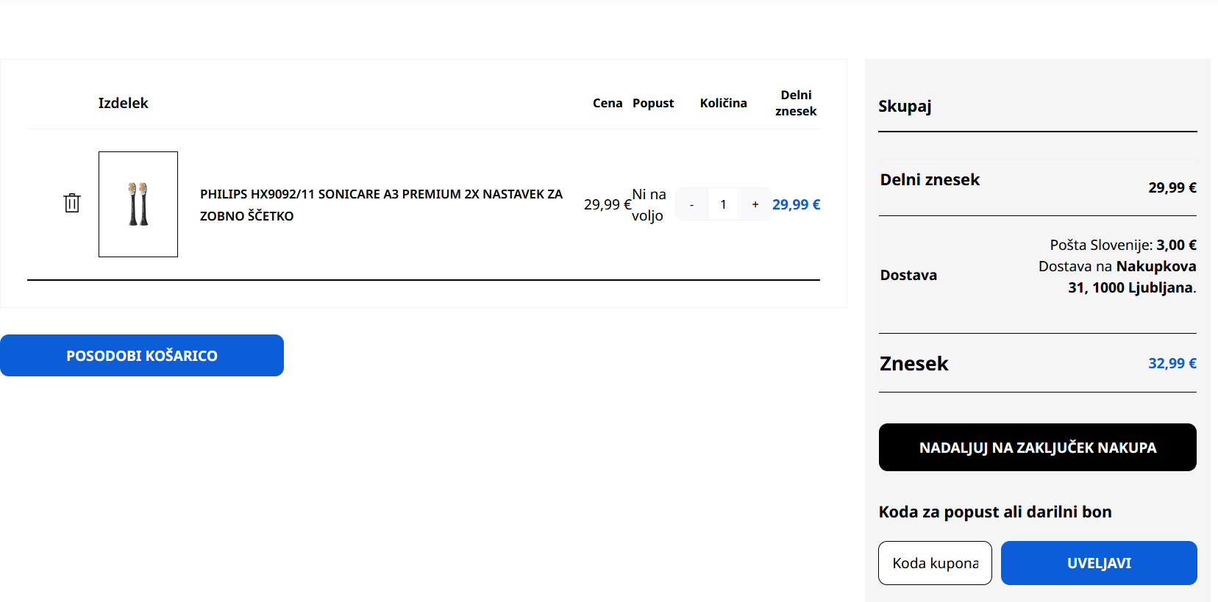Open the Philips brush head product thumbnail
Screen dimensions: 1218x602
pos(138,204)
